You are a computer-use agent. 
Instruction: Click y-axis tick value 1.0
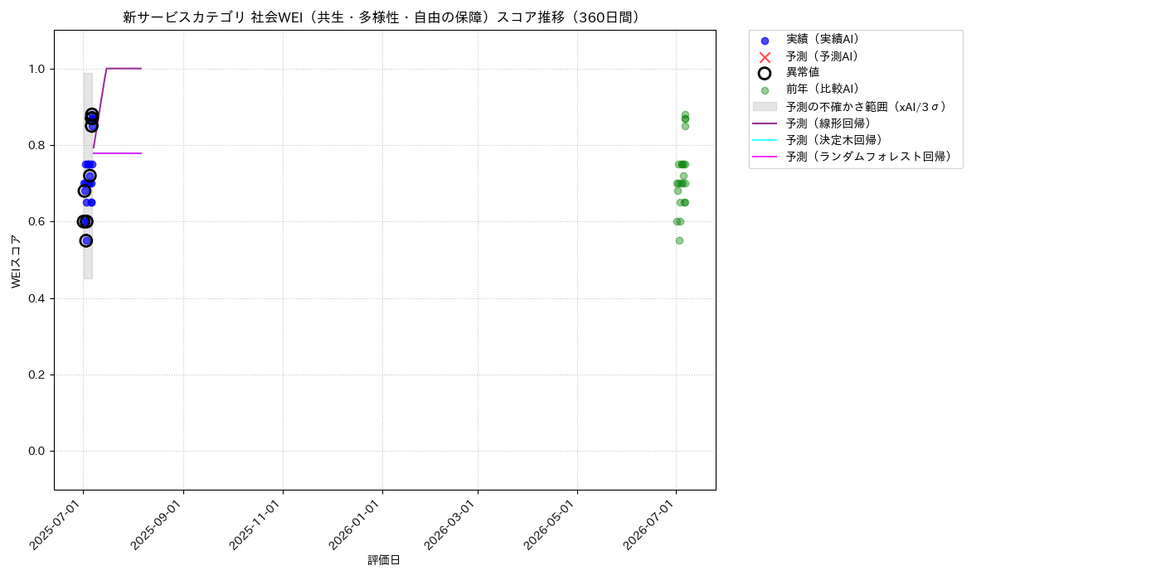click(x=36, y=69)
